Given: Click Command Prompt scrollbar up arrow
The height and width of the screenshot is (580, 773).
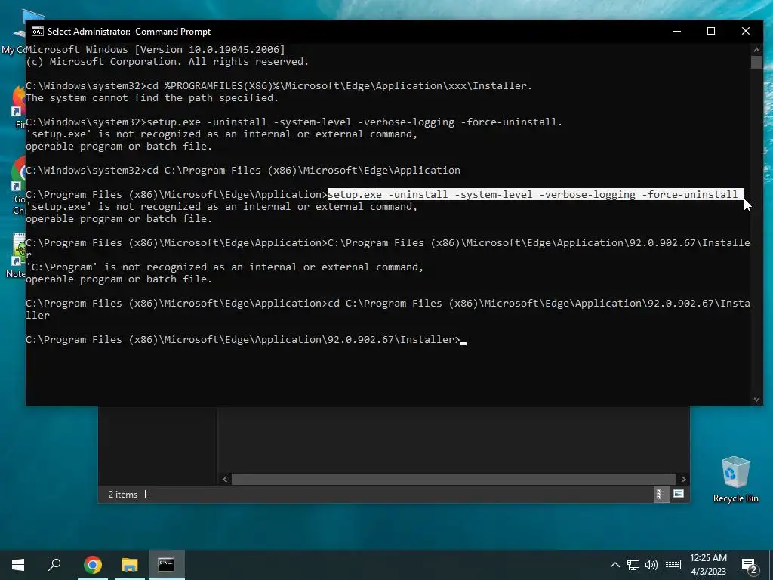Looking at the screenshot, I should 756,49.
